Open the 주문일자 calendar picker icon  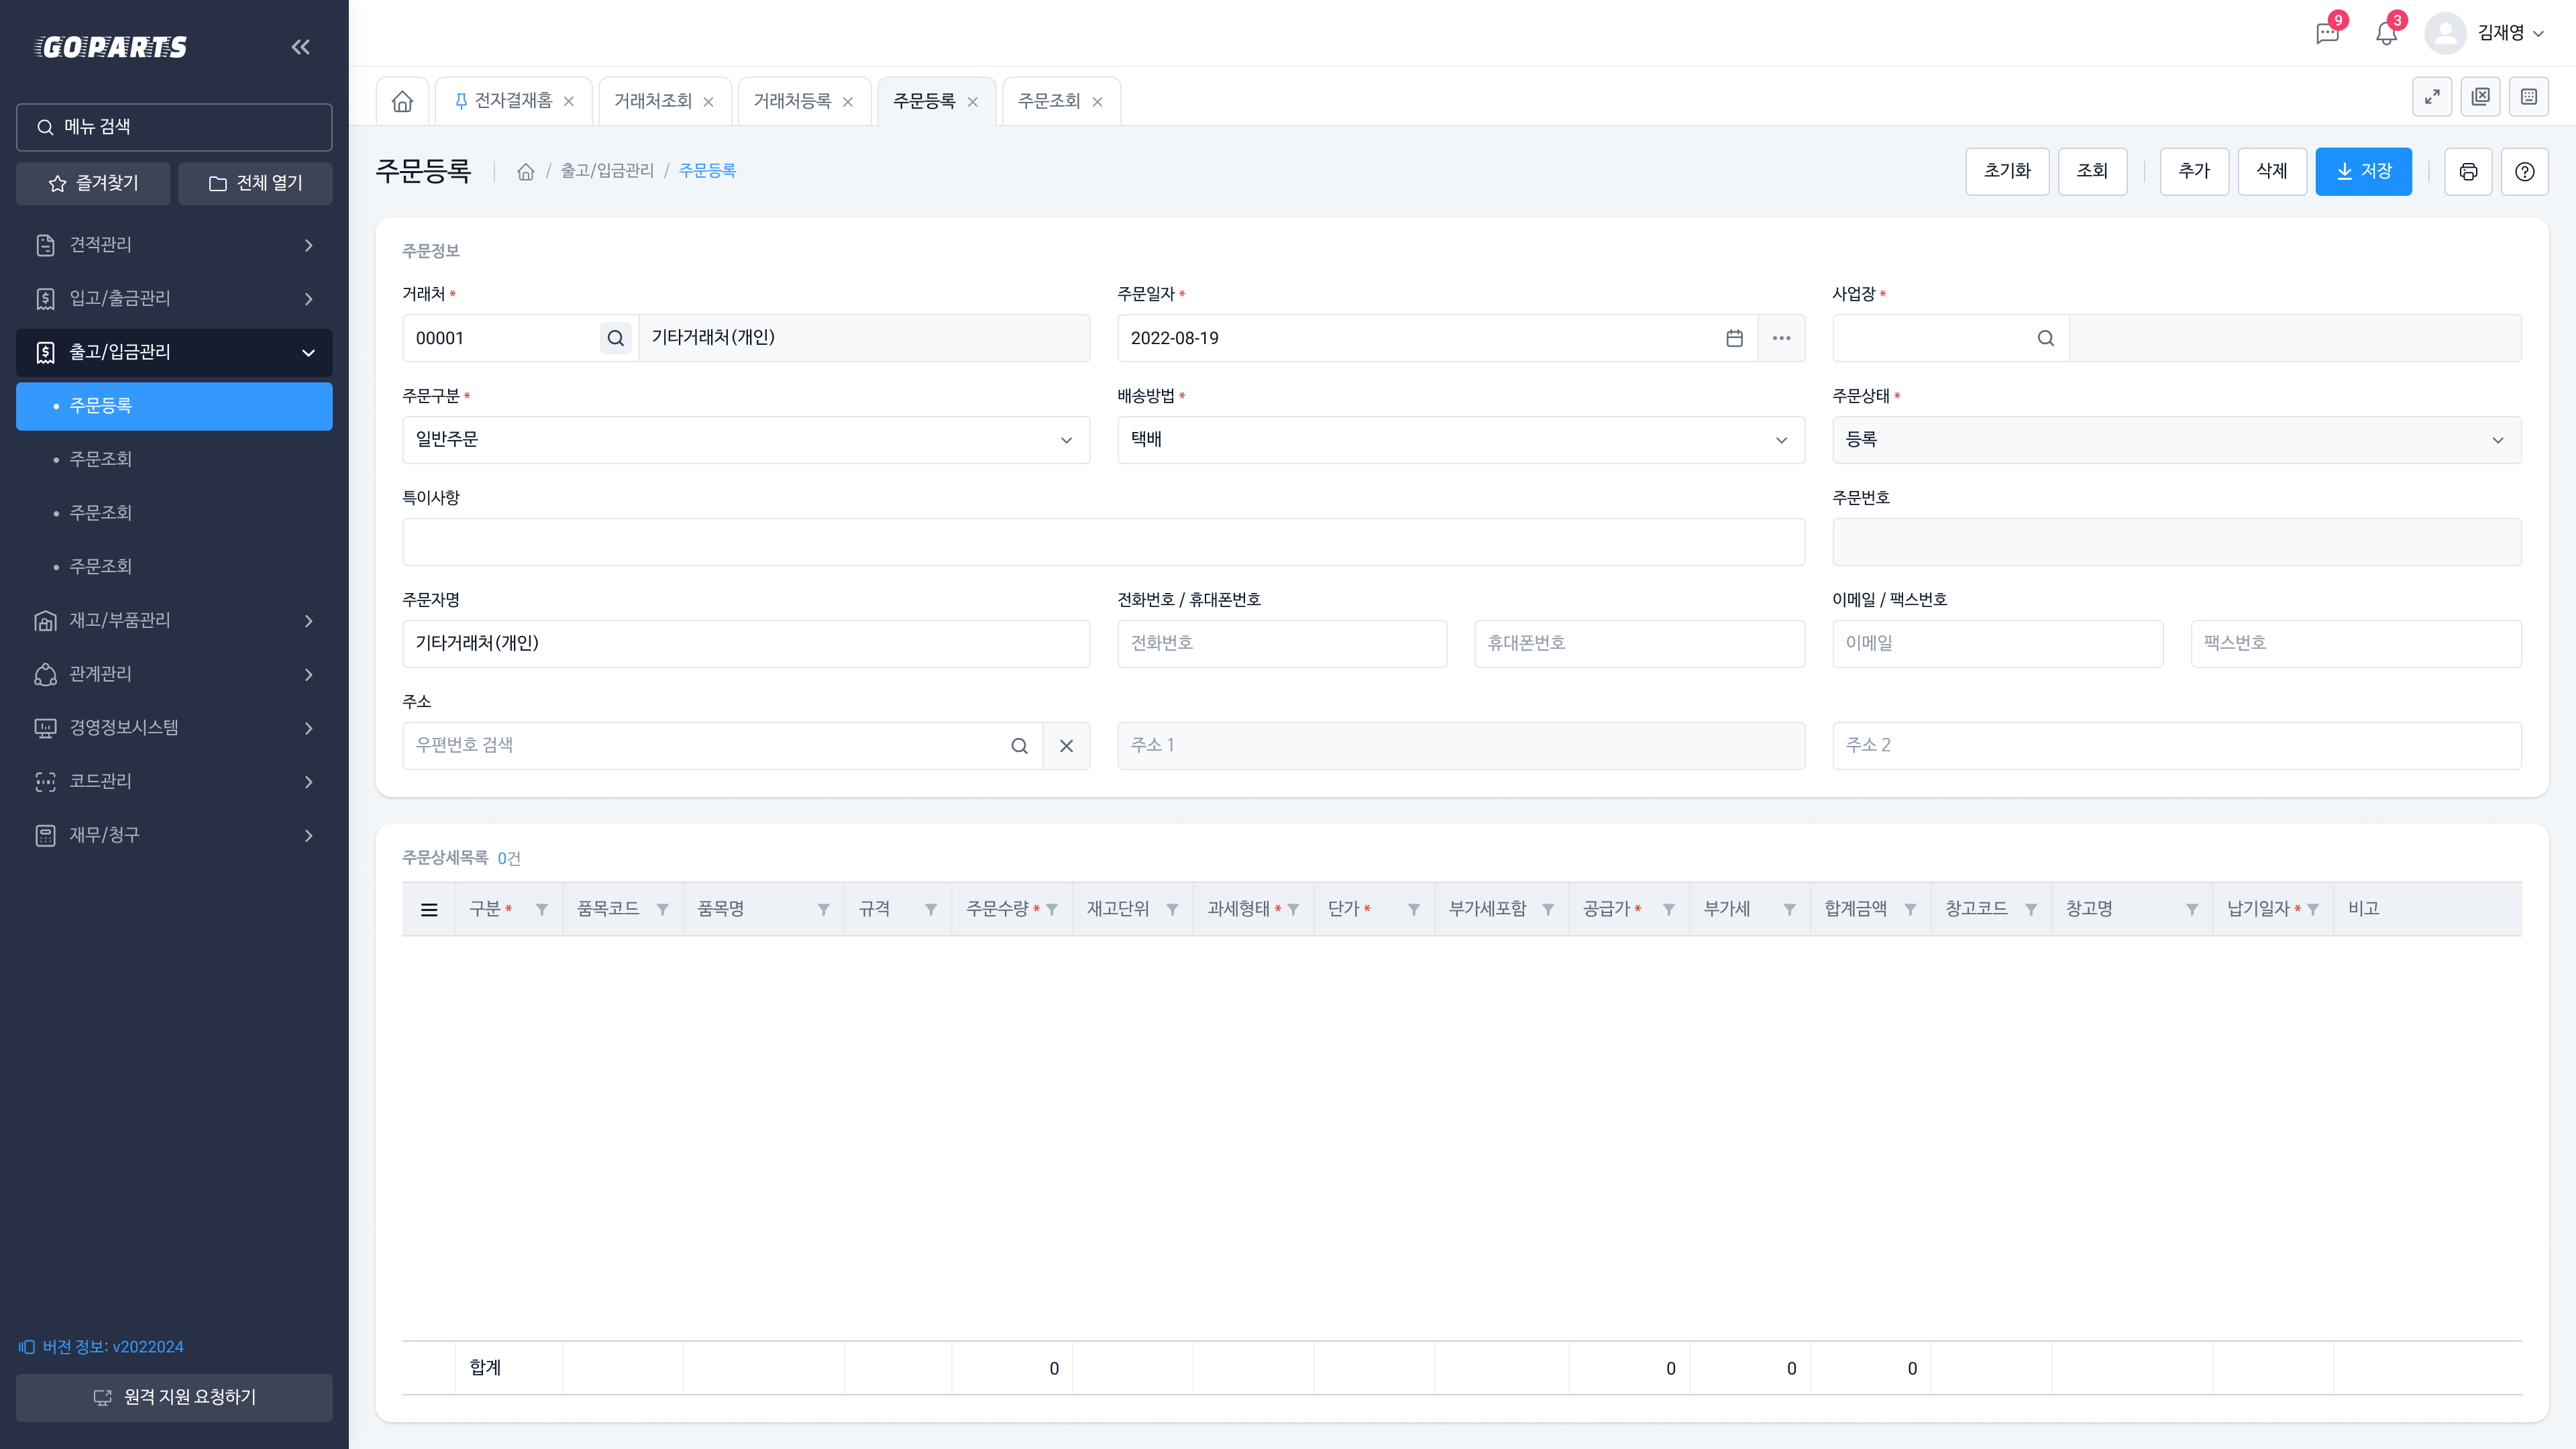pyautogui.click(x=1734, y=339)
